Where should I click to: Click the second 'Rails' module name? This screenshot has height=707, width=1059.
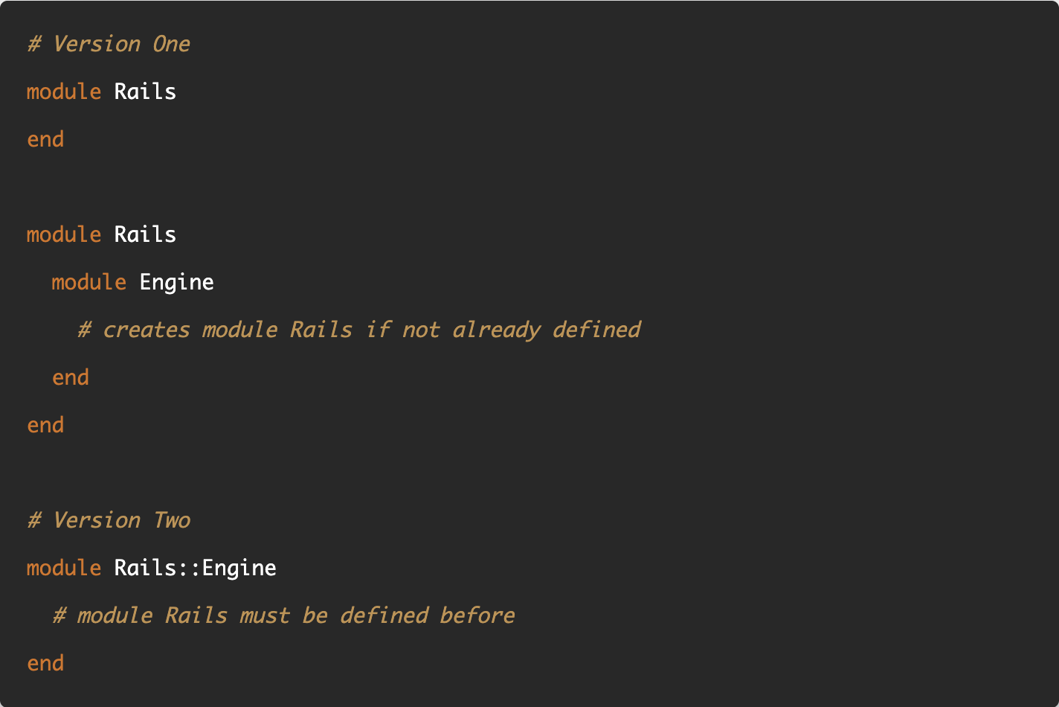pyautogui.click(x=145, y=234)
